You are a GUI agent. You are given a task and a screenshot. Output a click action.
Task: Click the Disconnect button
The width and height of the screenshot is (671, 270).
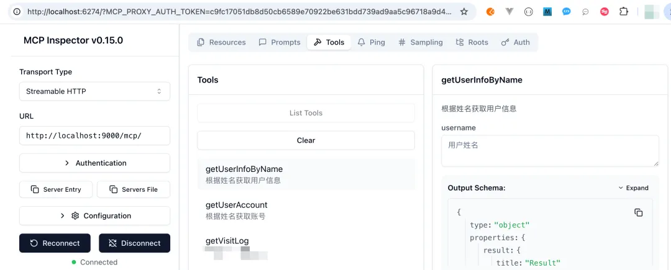tap(134, 243)
